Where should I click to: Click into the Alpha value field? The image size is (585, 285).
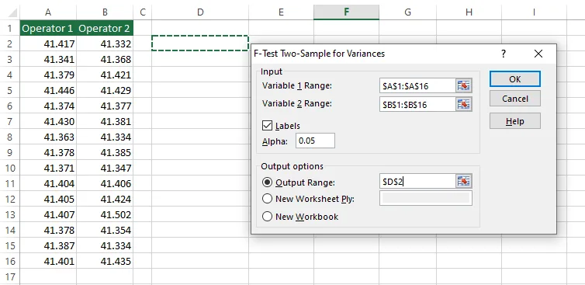pyautogui.click(x=315, y=141)
